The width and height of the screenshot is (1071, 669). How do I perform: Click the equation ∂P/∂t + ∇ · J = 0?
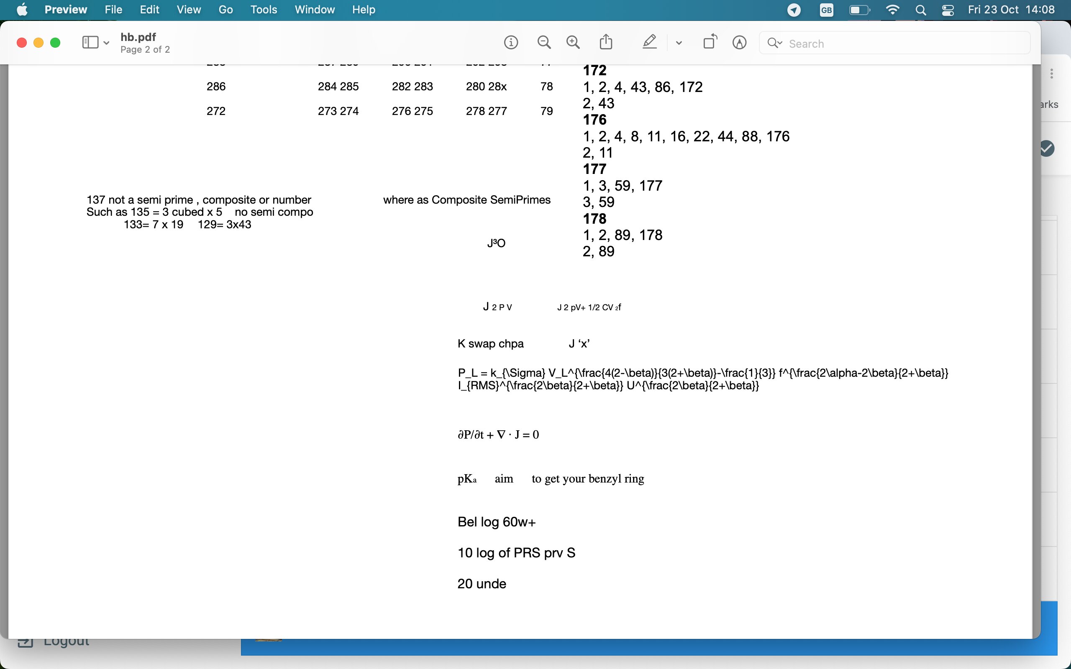(498, 435)
